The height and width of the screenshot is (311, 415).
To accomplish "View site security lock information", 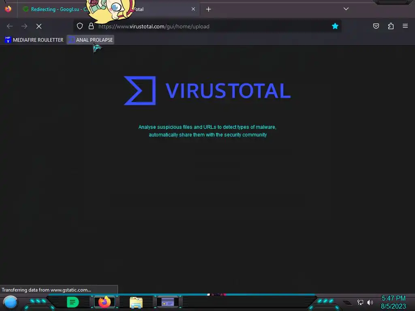I will tap(91, 26).
